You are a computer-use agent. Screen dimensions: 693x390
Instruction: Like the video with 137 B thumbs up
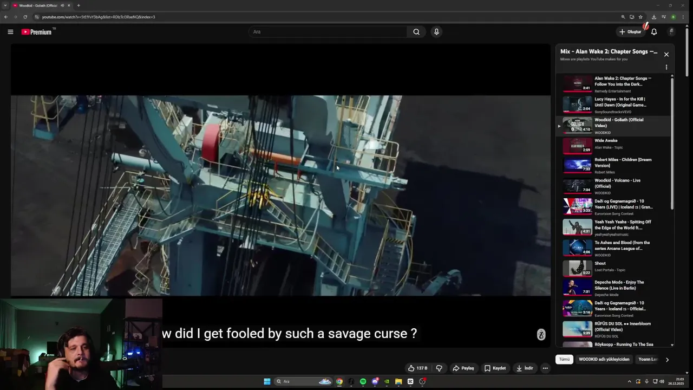pos(417,368)
